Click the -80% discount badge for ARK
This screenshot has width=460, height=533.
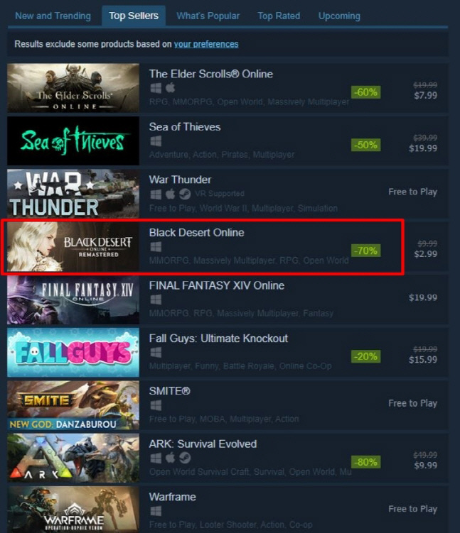365,462
